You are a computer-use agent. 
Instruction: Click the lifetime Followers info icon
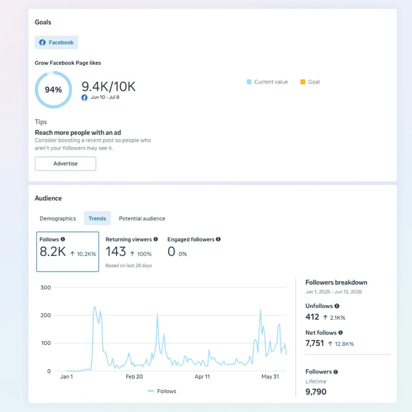pyautogui.click(x=336, y=372)
